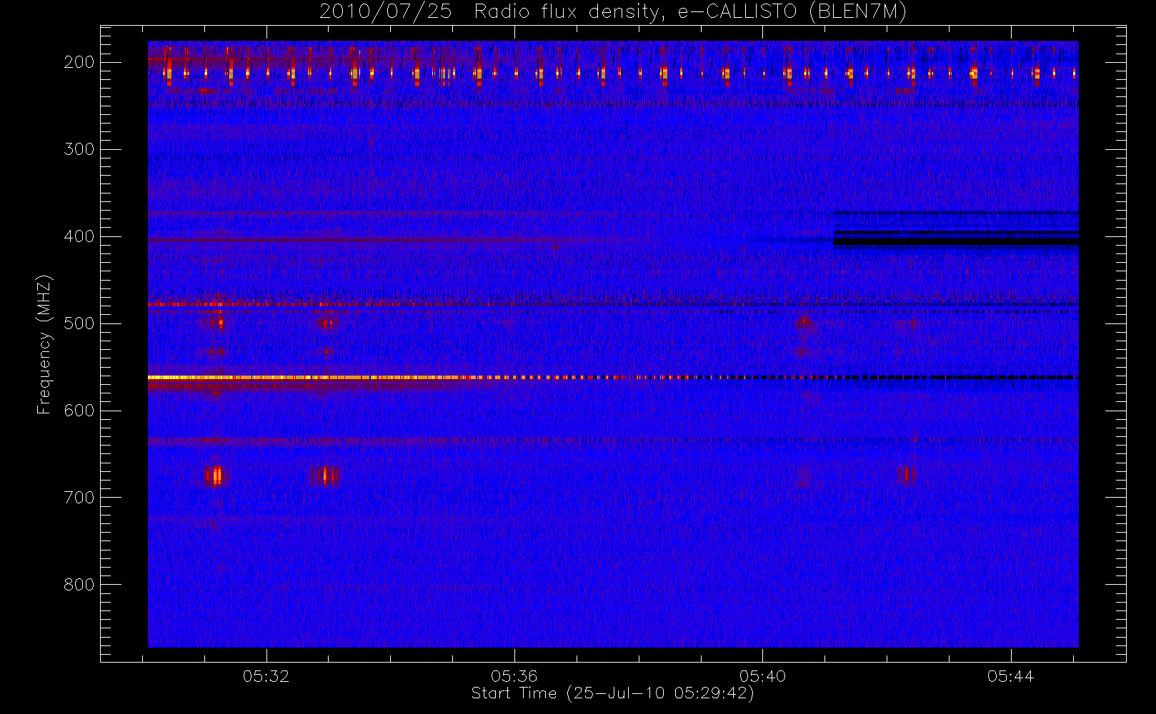Click the 05:44 time tick label

click(x=1011, y=676)
